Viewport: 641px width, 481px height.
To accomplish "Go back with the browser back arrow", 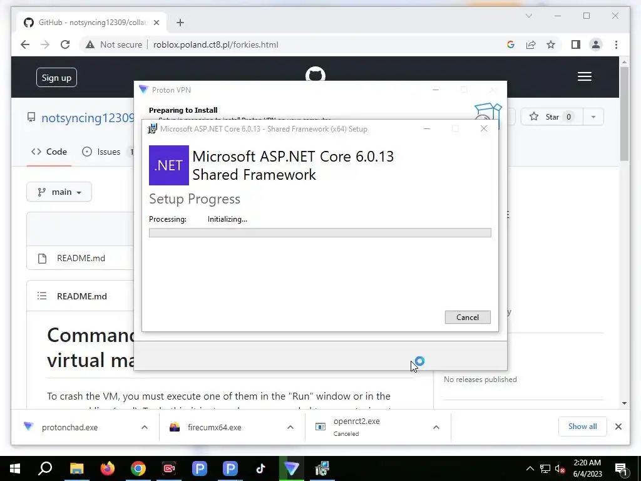I will (x=25, y=44).
